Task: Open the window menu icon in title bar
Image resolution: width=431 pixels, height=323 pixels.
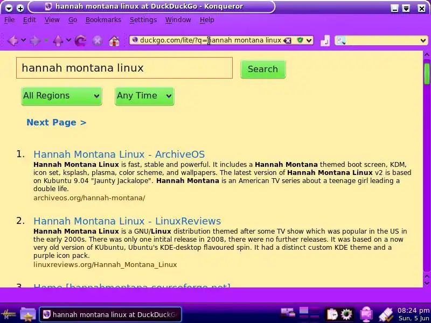Action: 9,8
